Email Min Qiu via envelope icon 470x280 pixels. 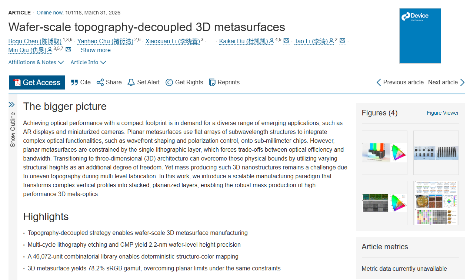68,50
